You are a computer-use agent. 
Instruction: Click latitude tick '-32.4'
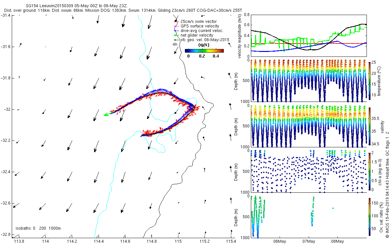[6, 172]
